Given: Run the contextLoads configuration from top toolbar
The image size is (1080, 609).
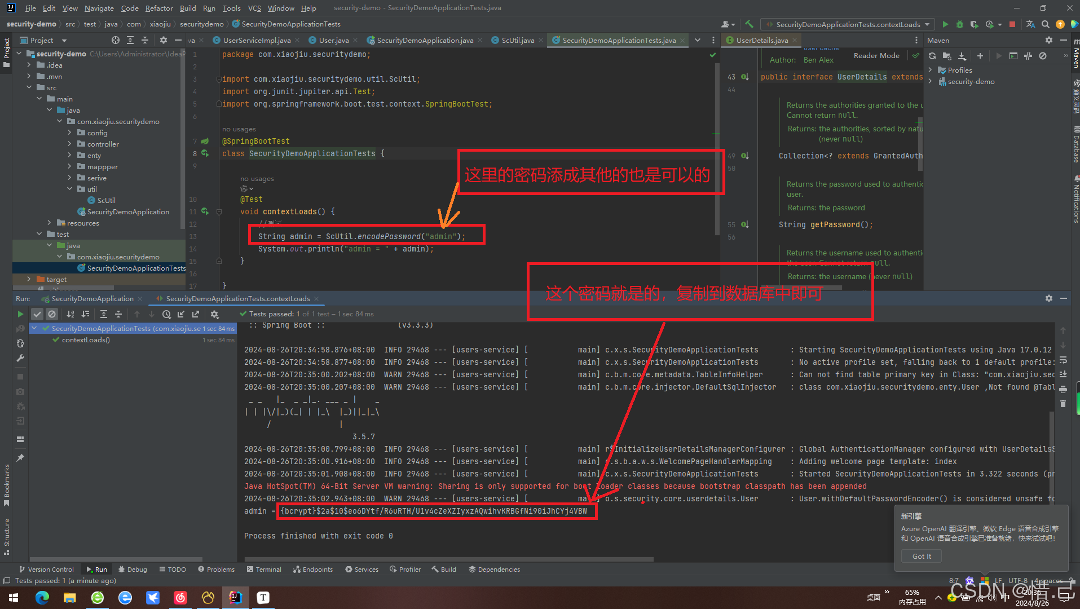Looking at the screenshot, I should (945, 24).
